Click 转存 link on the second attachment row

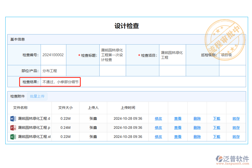coord(236,128)
